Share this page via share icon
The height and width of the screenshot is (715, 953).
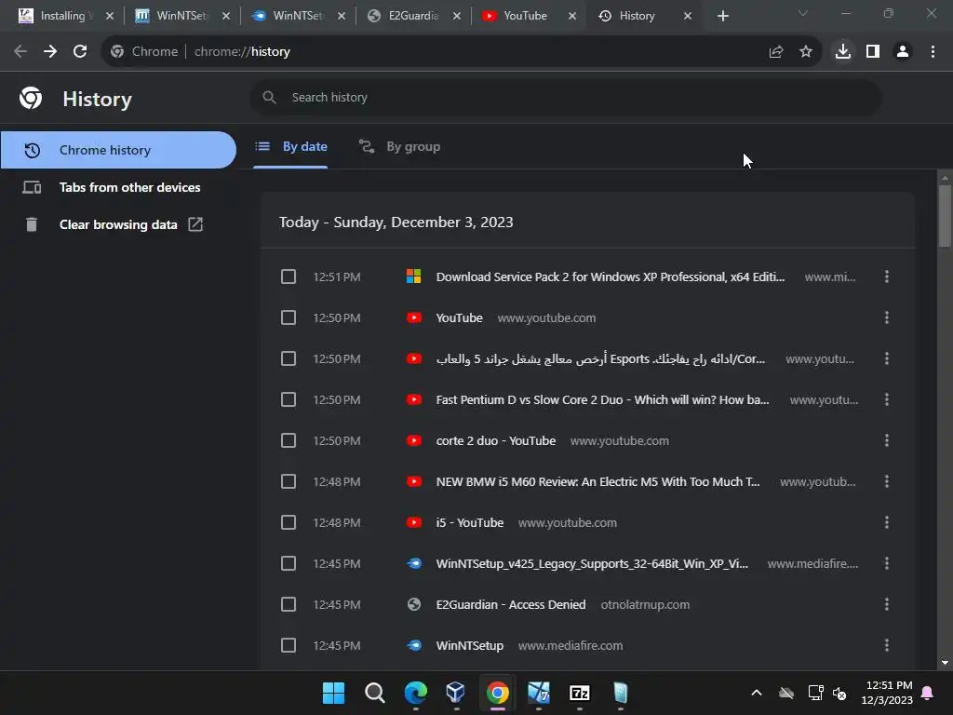(776, 52)
